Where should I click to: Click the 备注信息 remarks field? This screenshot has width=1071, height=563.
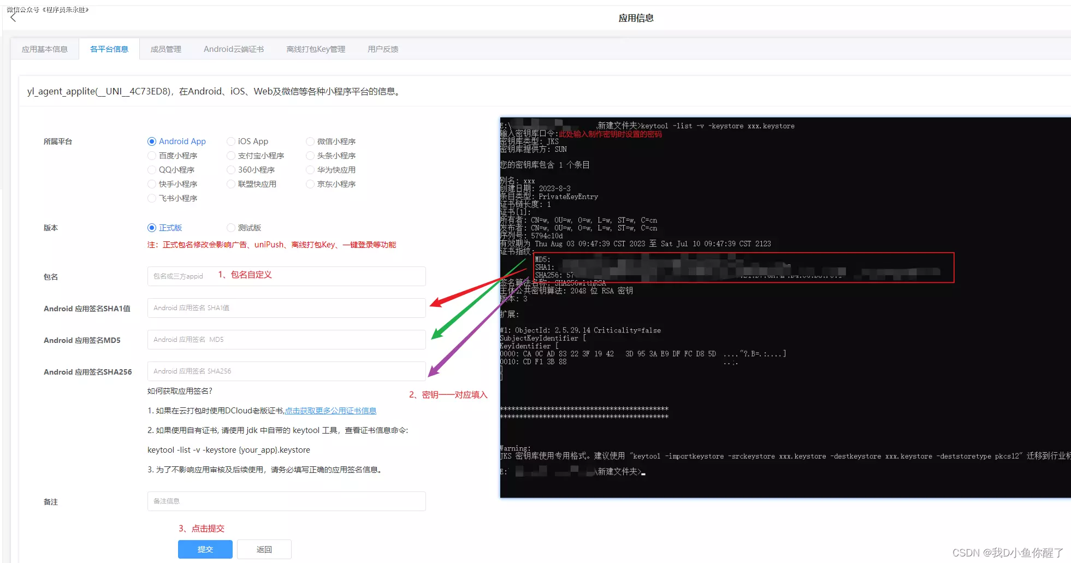[x=286, y=501]
